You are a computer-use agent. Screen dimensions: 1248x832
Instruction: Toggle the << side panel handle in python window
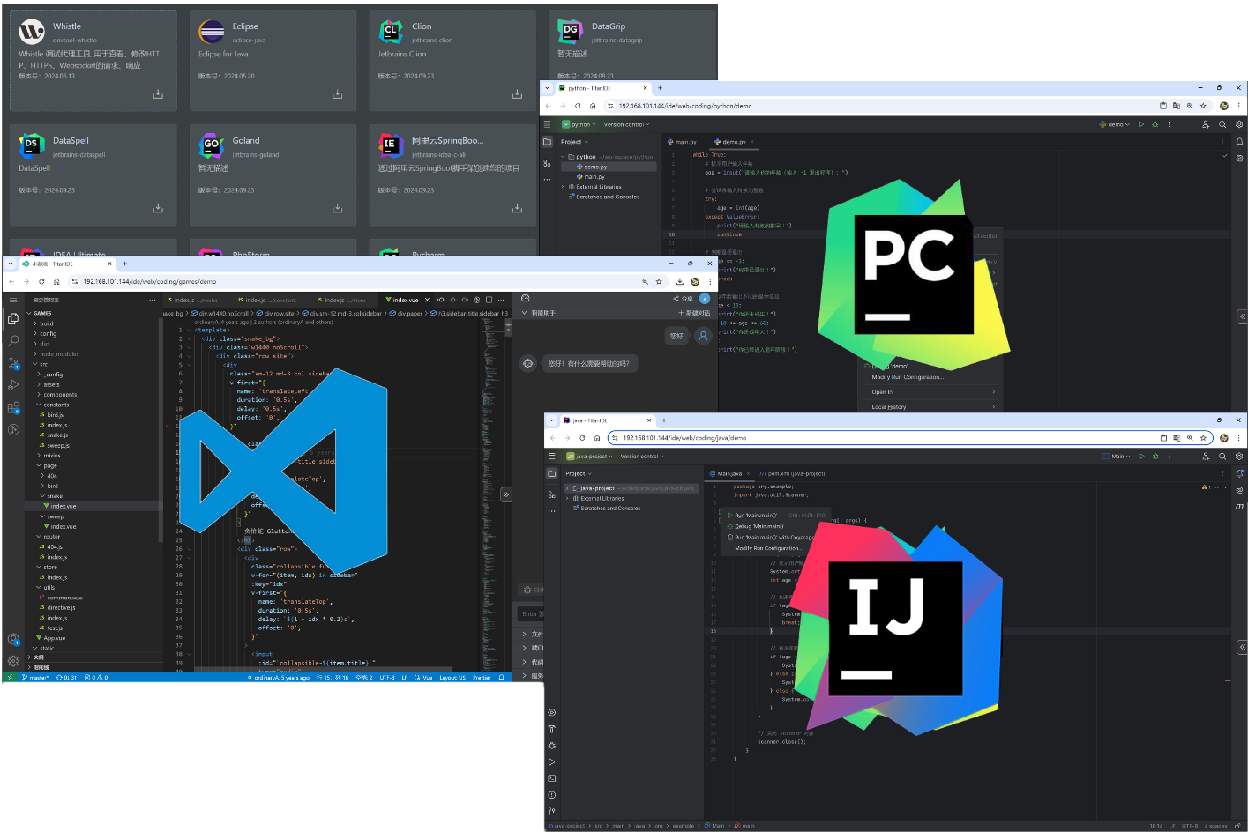(x=1242, y=316)
